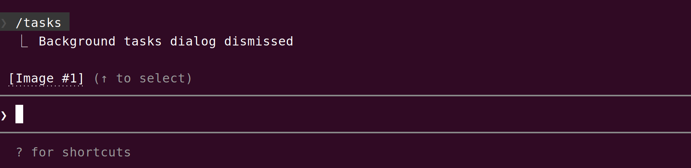
Task: Click empty space in the prompt input row
Action: tap(348, 114)
